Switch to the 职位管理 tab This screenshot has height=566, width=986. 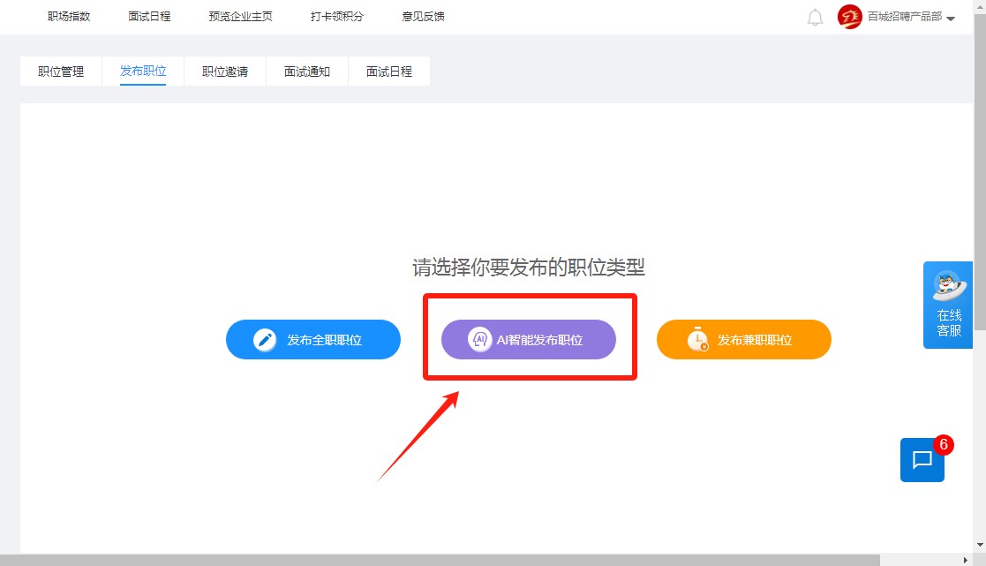61,72
